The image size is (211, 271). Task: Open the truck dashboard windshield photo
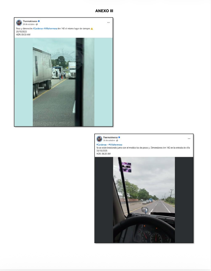point(144,200)
